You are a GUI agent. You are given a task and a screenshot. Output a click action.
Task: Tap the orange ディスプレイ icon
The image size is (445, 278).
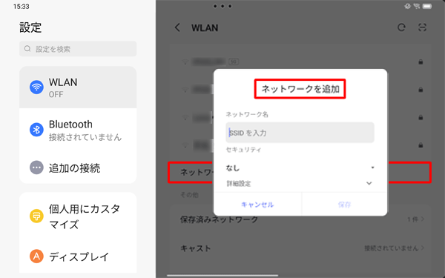pyautogui.click(x=36, y=257)
